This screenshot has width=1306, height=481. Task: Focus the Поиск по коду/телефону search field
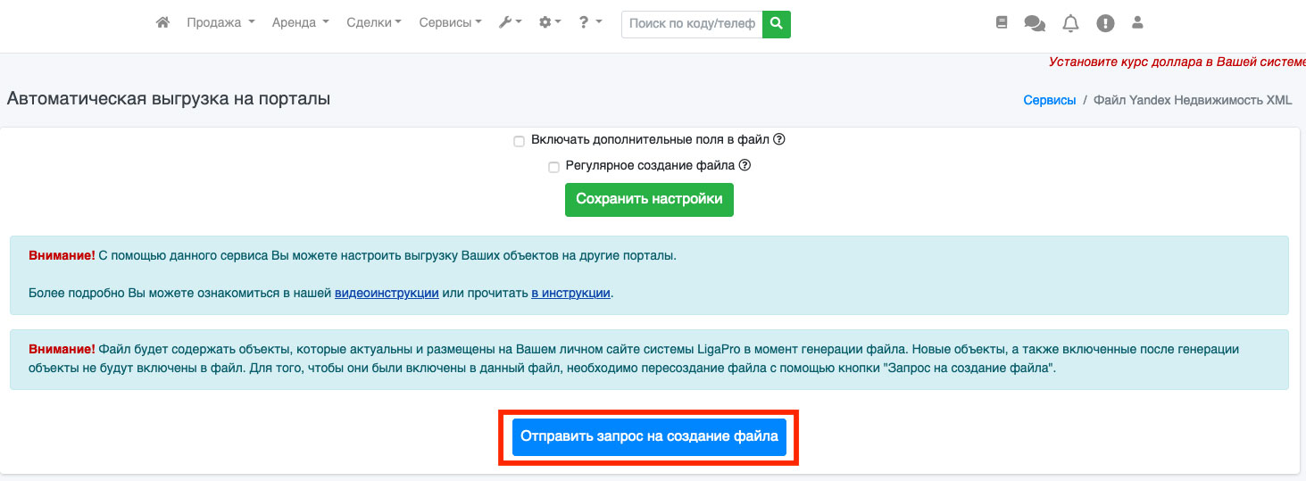tap(692, 24)
